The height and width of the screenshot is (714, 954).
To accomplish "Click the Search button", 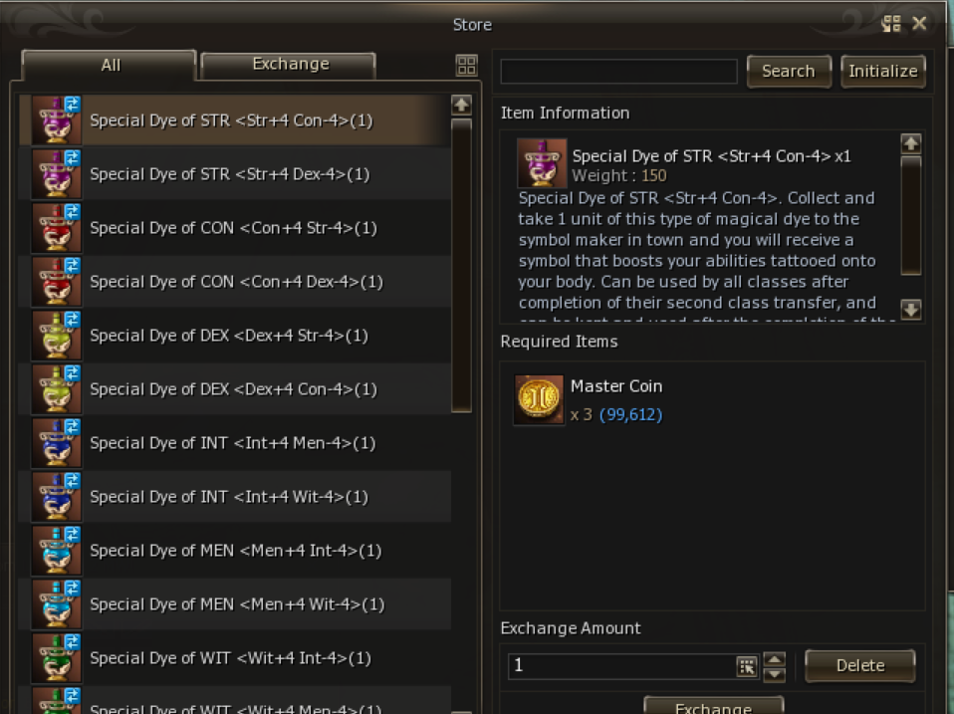I will (789, 71).
